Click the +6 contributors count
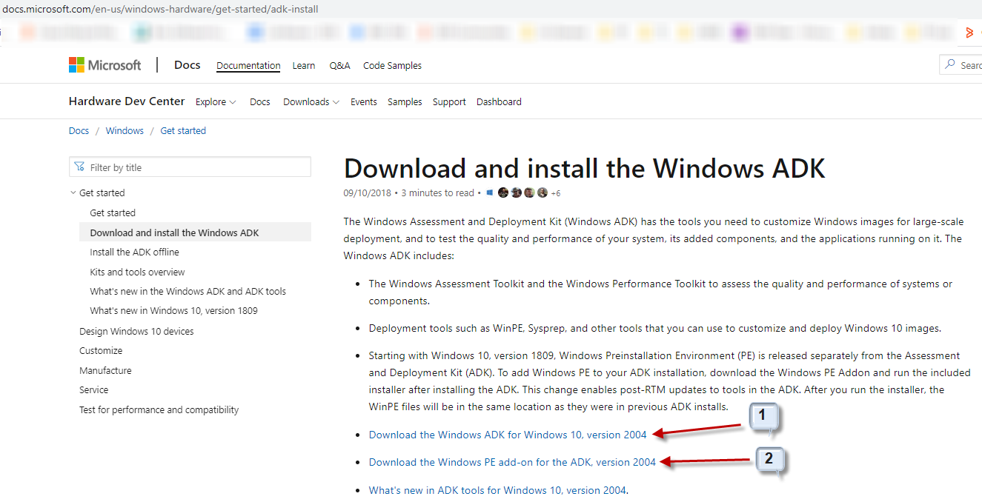The height and width of the screenshot is (502, 982). click(556, 193)
